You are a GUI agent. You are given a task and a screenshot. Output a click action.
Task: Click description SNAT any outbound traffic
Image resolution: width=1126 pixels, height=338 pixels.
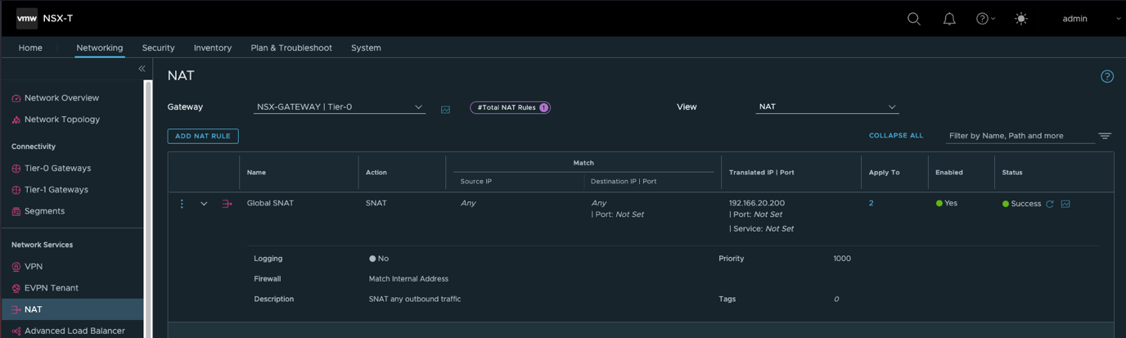point(415,300)
